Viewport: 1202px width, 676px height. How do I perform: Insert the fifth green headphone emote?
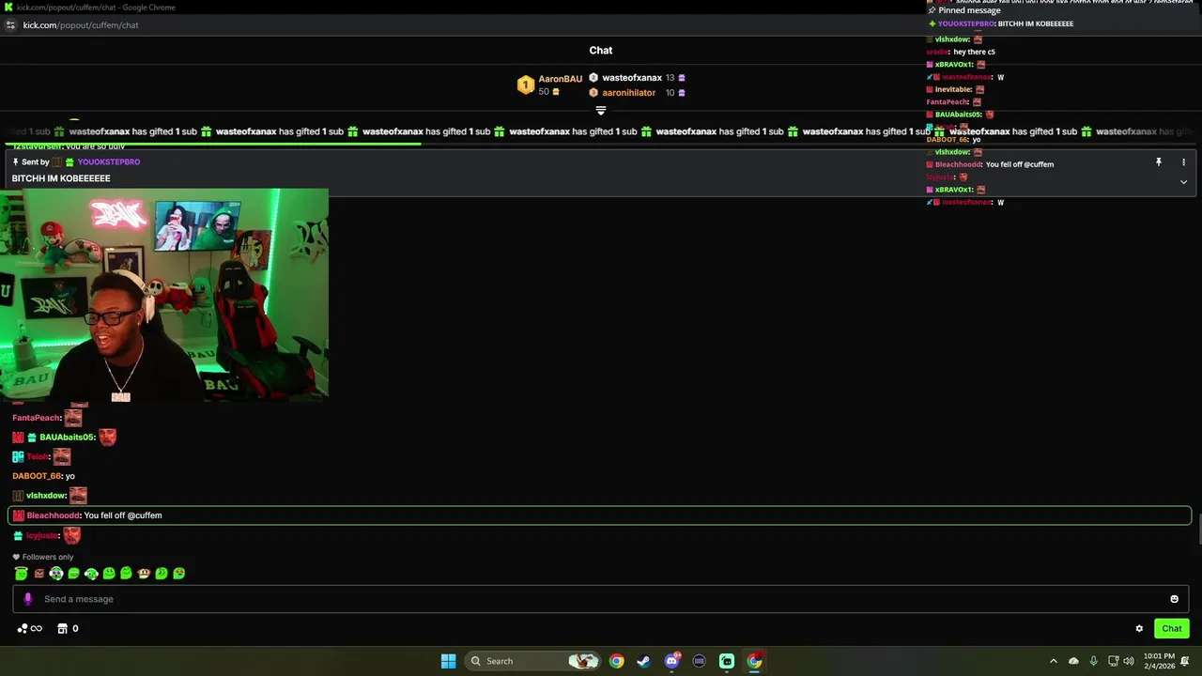91,574
